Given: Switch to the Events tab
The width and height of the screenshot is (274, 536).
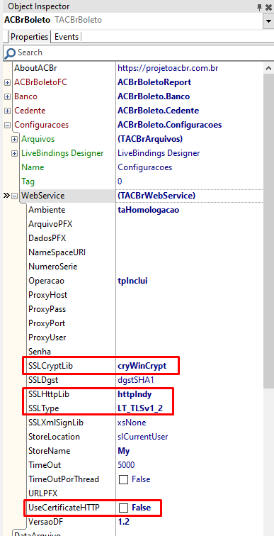Looking at the screenshot, I should tap(66, 37).
